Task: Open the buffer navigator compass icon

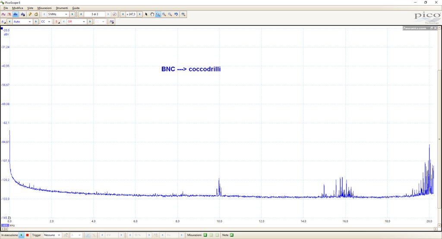Action: point(114,14)
